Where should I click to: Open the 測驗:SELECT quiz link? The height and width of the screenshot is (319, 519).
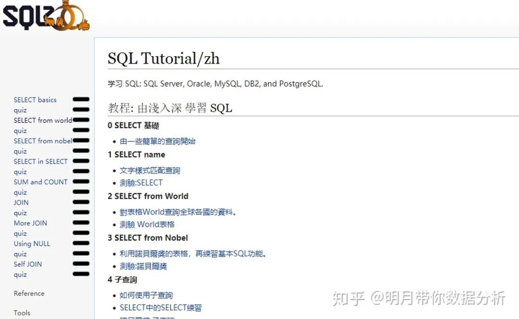pyautogui.click(x=141, y=183)
